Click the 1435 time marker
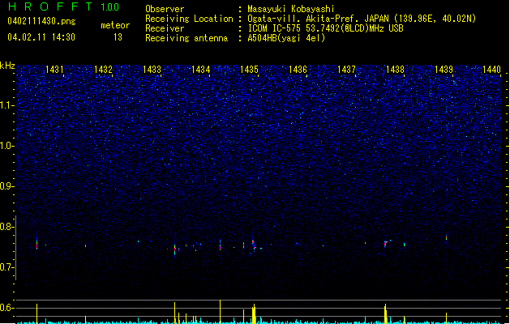Image resolution: width=510 pixels, height=324 pixels. click(249, 69)
